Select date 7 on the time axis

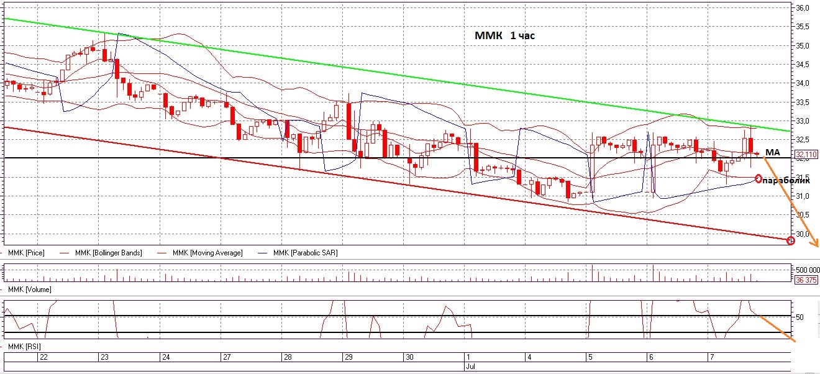[x=711, y=357]
